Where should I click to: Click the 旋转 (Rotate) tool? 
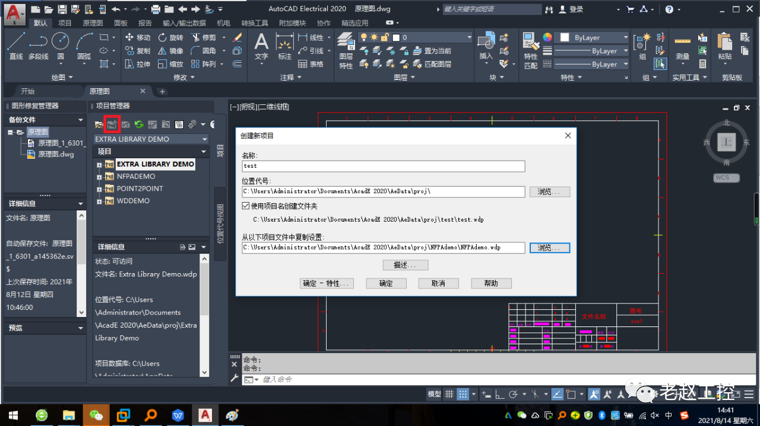coord(170,37)
